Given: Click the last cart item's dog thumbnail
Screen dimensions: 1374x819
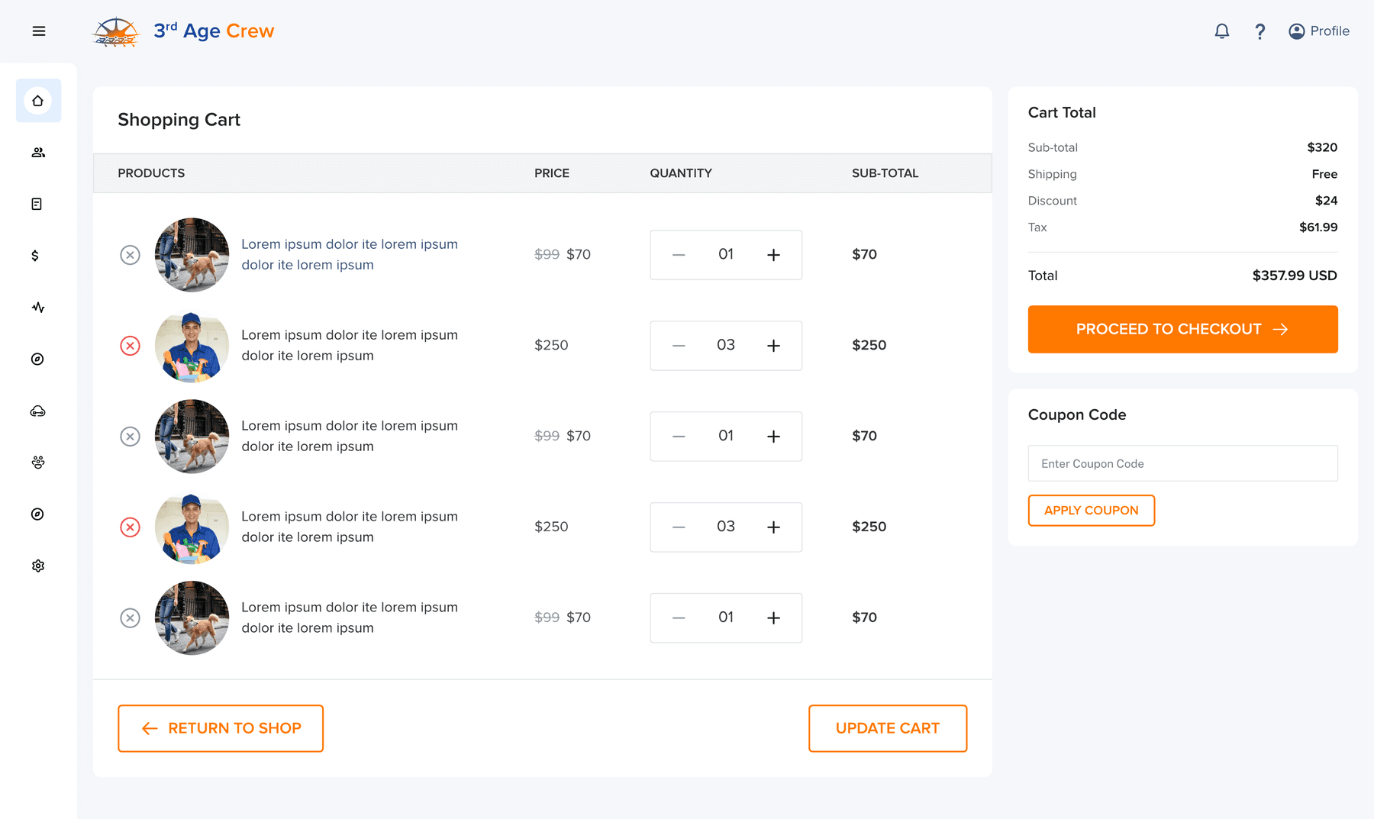Looking at the screenshot, I should [x=192, y=617].
